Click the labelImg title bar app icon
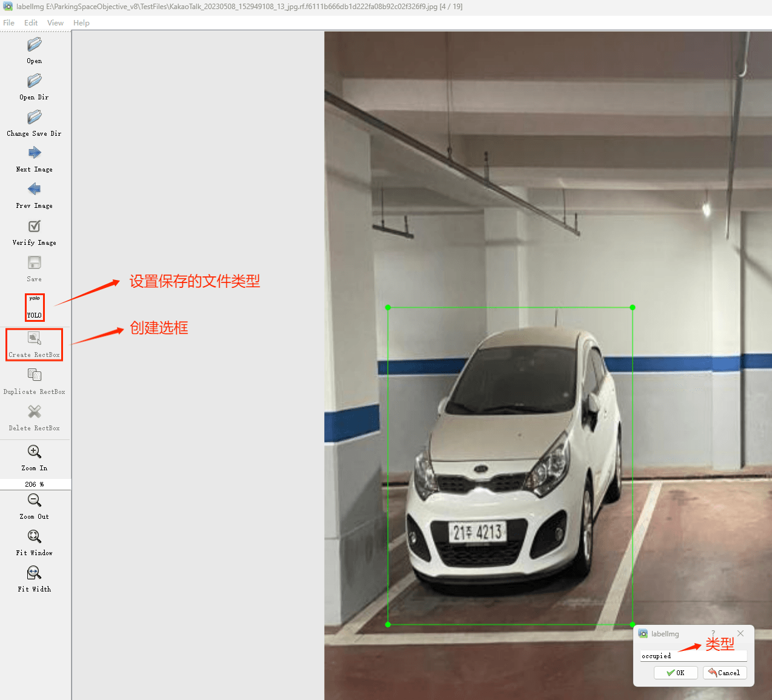 (8, 7)
